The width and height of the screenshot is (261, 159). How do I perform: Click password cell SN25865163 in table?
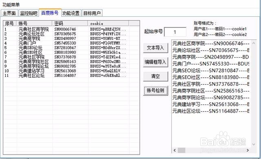tap(65, 62)
